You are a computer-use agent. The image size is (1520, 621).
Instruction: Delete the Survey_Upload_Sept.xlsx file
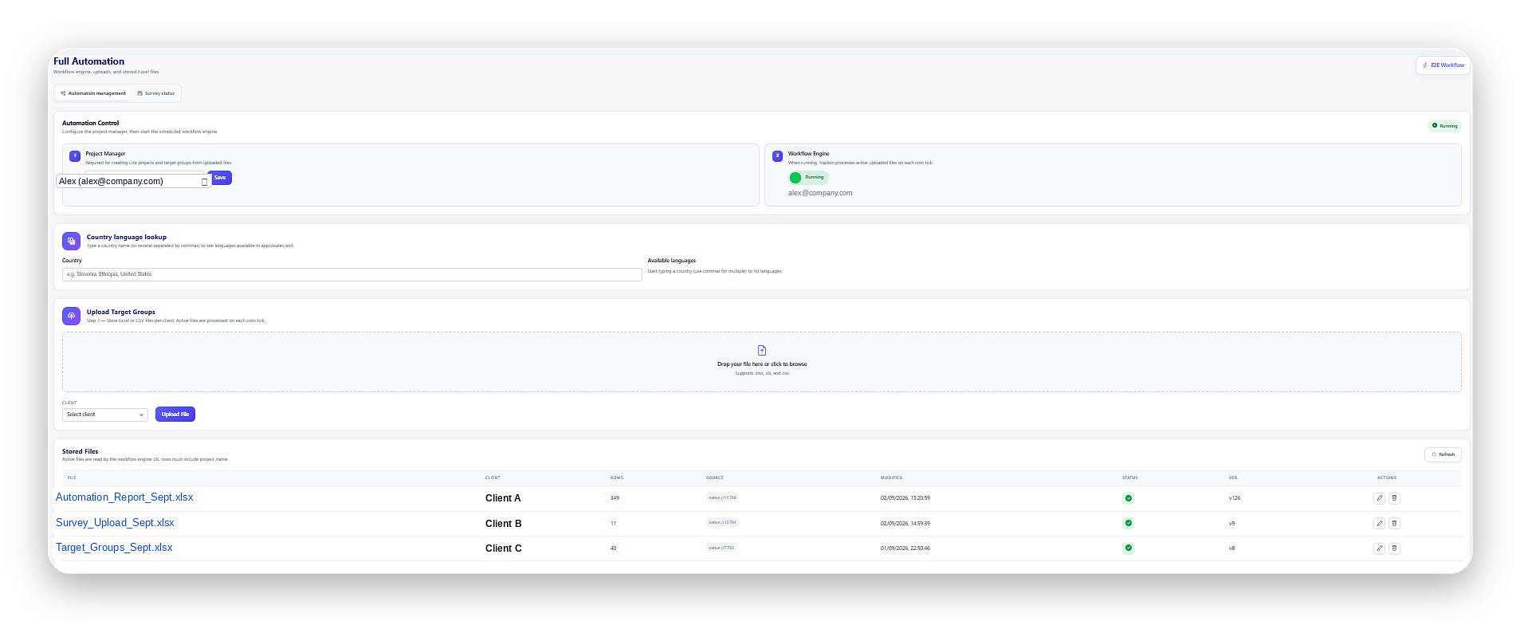coord(1394,524)
